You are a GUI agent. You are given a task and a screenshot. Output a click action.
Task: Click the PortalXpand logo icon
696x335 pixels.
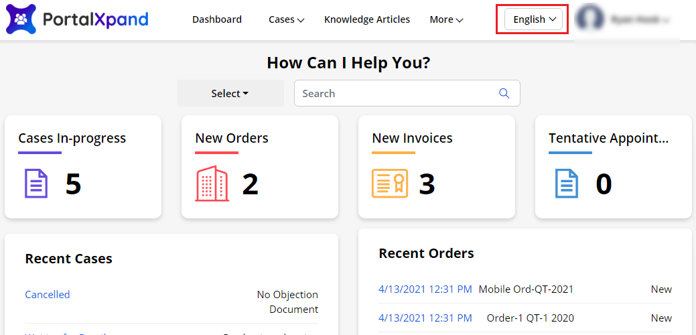click(21, 19)
